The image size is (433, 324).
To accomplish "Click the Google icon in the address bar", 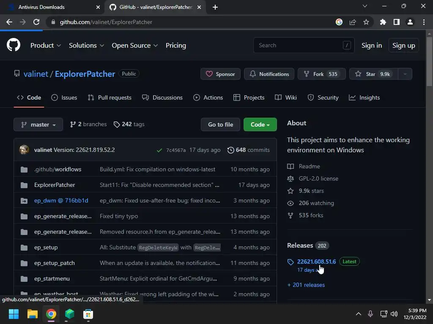I will [339, 22].
